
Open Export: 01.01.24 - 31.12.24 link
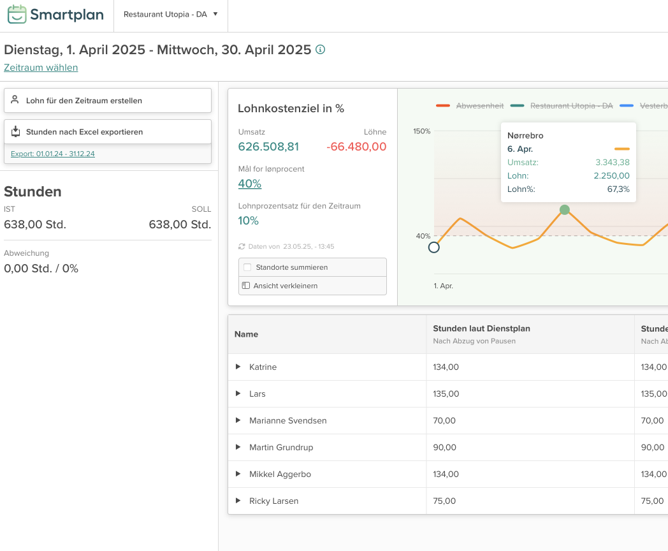[x=53, y=154]
